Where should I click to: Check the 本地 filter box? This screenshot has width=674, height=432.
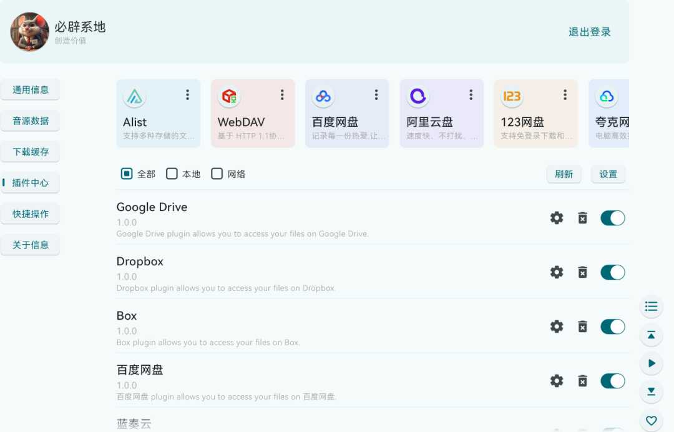(172, 174)
